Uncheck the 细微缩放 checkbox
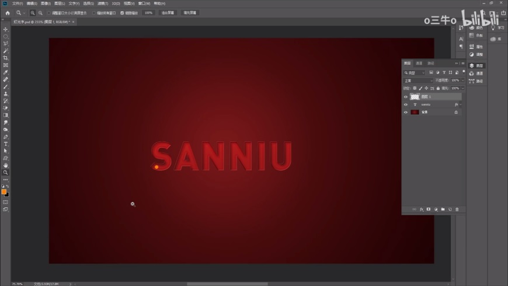508x286 pixels. [x=122, y=12]
